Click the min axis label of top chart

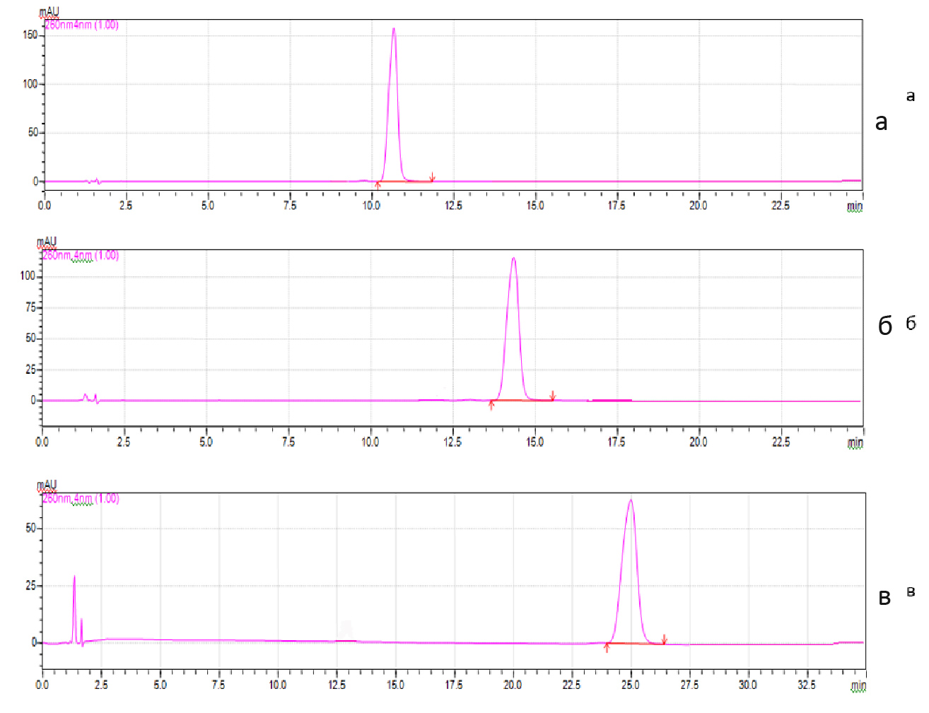855,206
